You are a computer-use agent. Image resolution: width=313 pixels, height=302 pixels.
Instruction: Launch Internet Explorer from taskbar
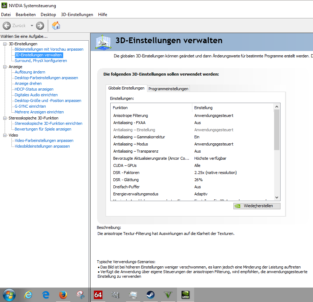point(28,295)
